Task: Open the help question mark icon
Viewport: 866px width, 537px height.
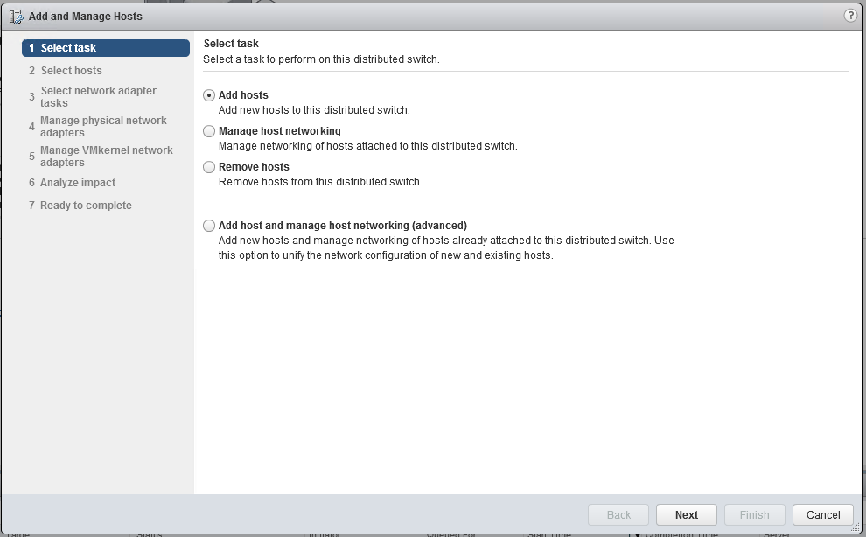Action: tap(850, 16)
